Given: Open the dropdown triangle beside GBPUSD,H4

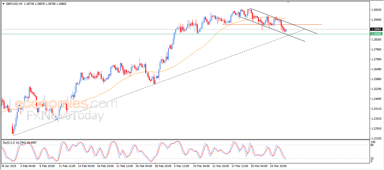Looking at the screenshot, I should point(3,4).
